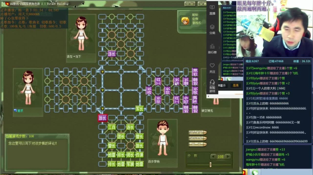Select the purple 师长 piece

pos(195,91)
